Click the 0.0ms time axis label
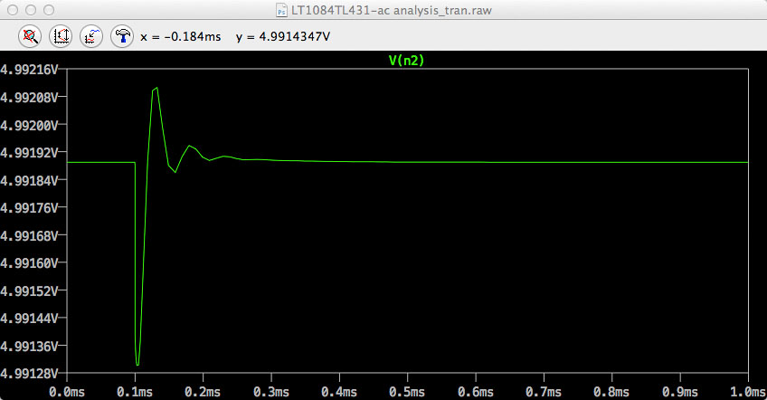Viewport: 767px width, 400px height. (67, 392)
